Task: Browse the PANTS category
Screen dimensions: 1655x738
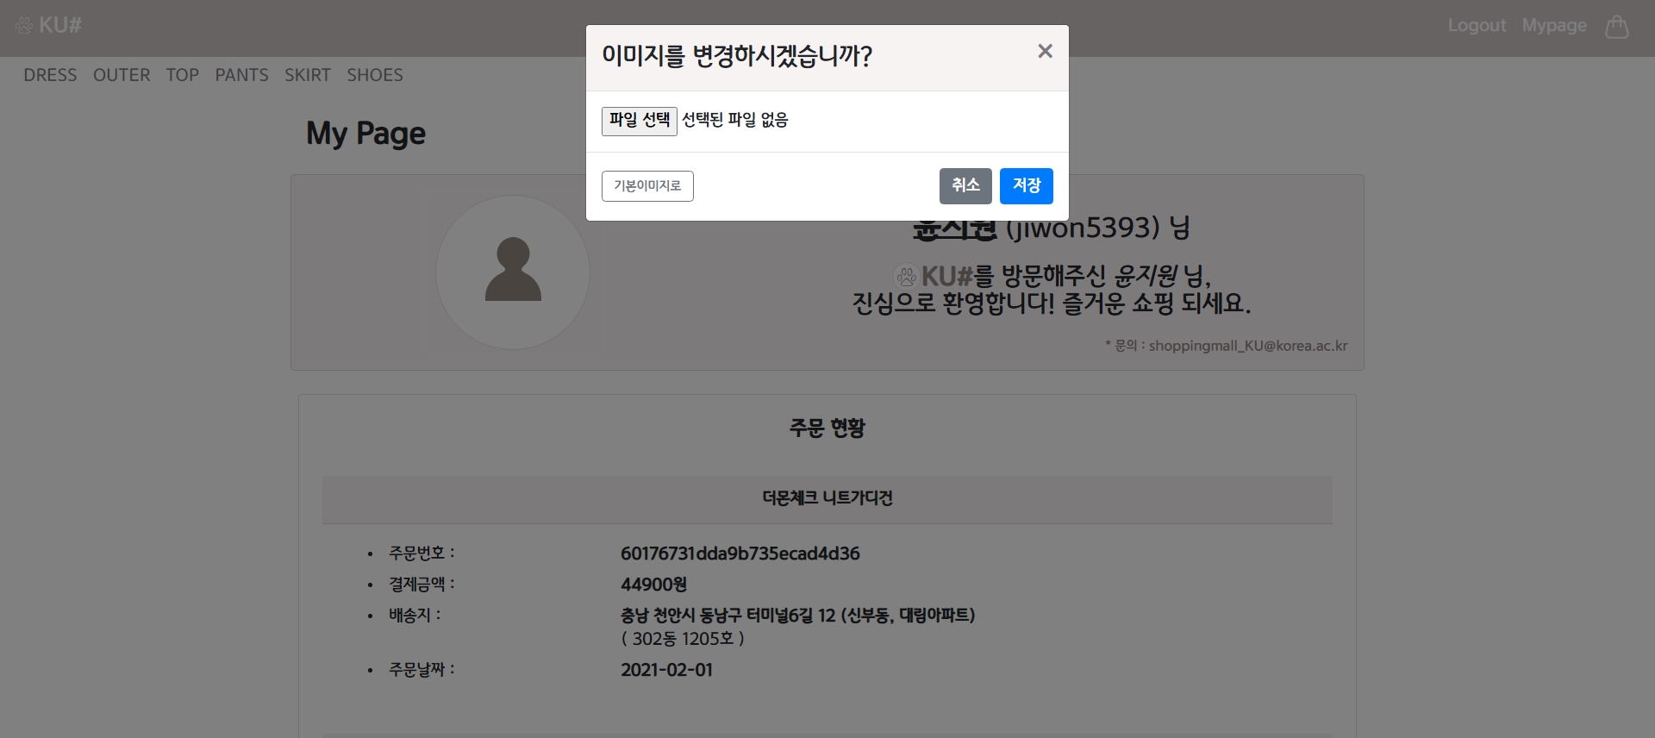Action: point(241,75)
